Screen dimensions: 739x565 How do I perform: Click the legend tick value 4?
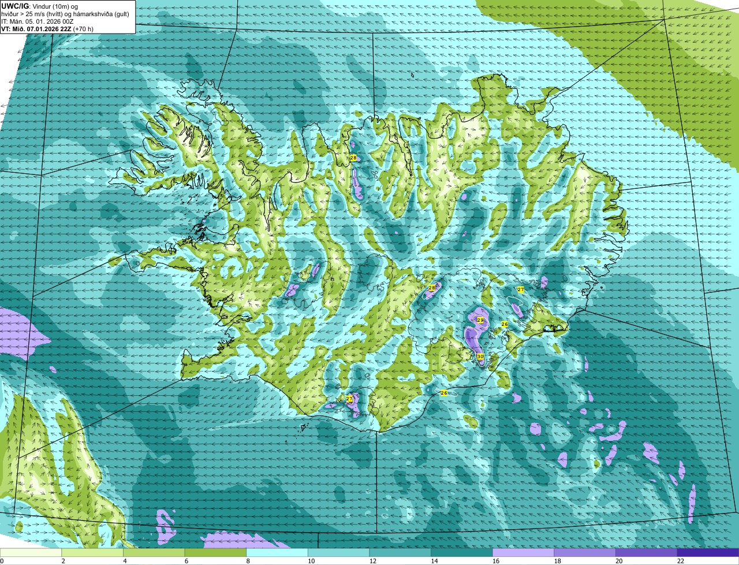(125, 561)
